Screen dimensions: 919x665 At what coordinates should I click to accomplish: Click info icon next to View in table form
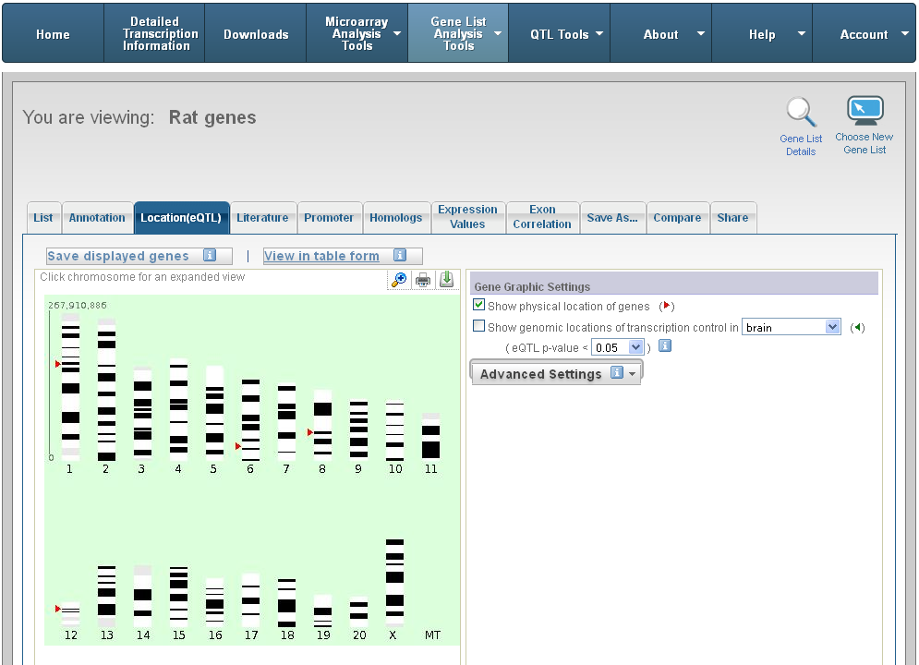[400, 256]
